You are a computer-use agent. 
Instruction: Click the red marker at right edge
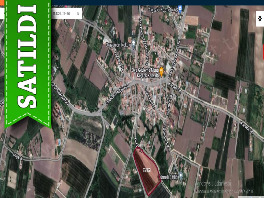click(263, 52)
